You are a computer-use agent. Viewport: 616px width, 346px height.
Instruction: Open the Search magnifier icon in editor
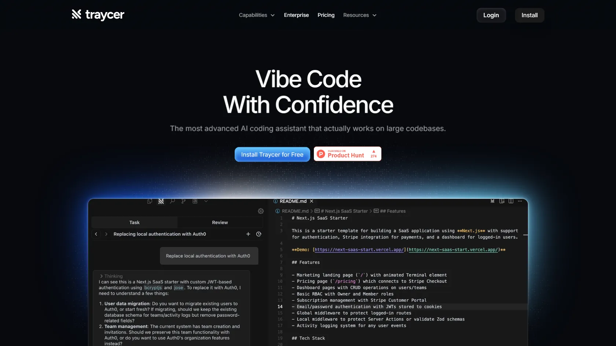[x=172, y=201]
